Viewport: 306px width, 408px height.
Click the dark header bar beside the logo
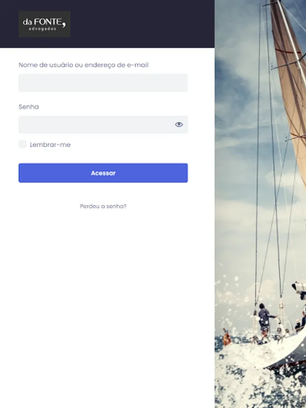(x=142, y=24)
